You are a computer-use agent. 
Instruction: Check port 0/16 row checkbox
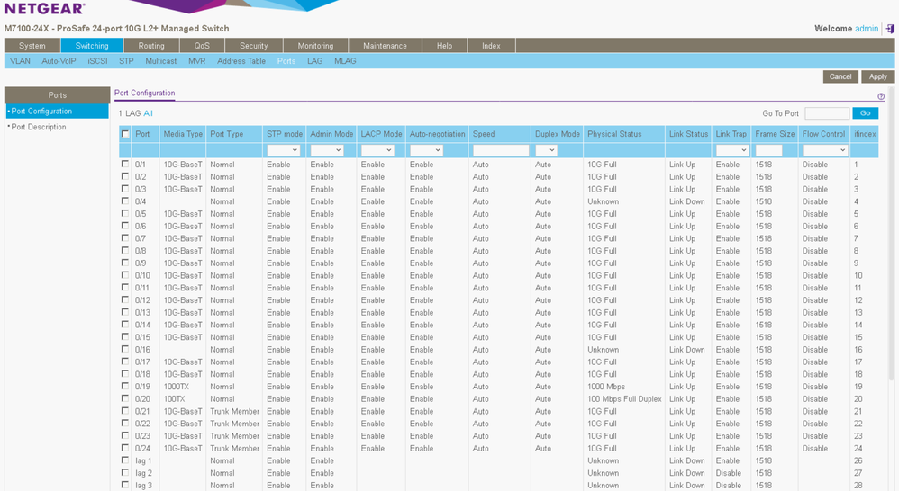click(125, 349)
